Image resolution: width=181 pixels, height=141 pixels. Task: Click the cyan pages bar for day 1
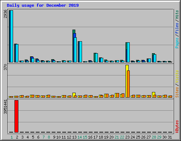tap(12, 36)
